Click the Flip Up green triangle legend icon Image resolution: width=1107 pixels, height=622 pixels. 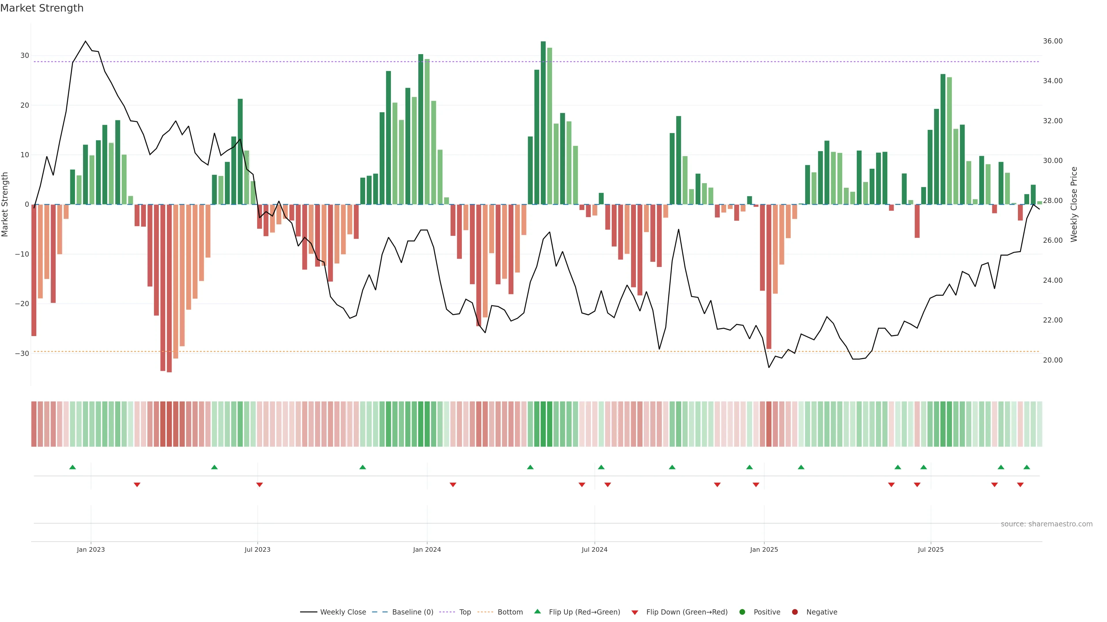point(537,611)
